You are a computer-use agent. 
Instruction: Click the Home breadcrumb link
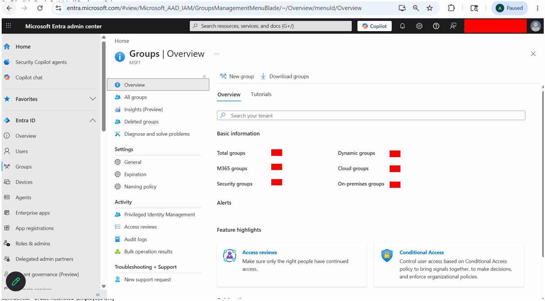click(122, 41)
